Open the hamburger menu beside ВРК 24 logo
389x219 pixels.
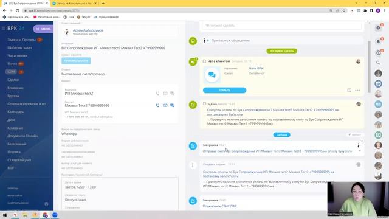click(x=4, y=29)
